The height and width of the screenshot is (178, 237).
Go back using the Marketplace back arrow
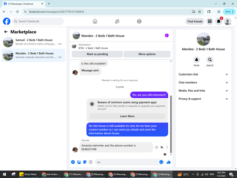pyautogui.click(x=6, y=32)
